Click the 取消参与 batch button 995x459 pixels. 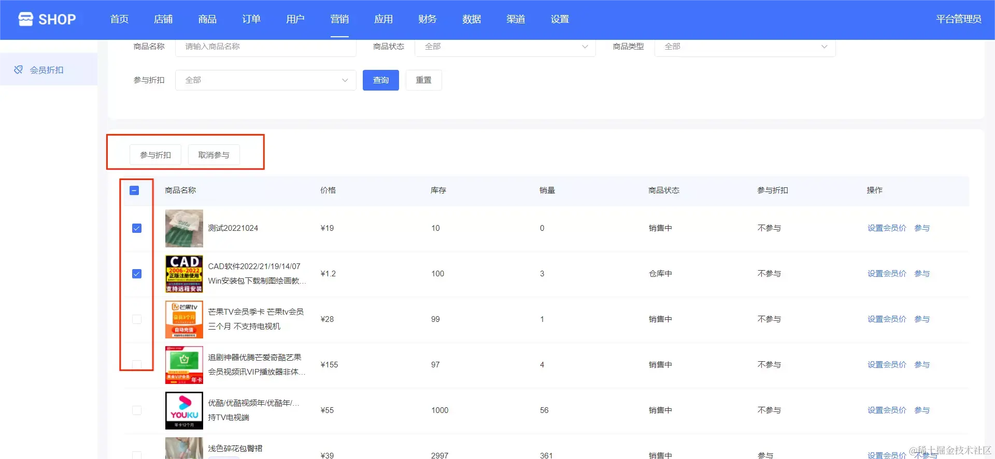click(214, 155)
